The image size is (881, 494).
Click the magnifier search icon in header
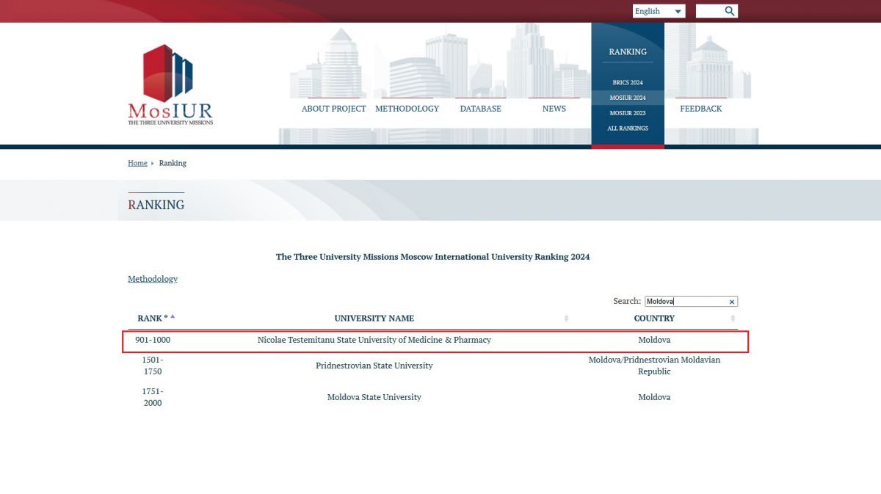(x=729, y=11)
